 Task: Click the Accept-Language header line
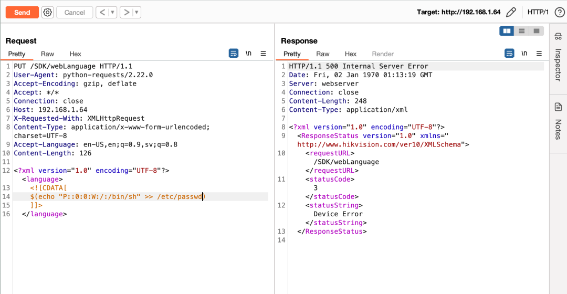point(96,144)
